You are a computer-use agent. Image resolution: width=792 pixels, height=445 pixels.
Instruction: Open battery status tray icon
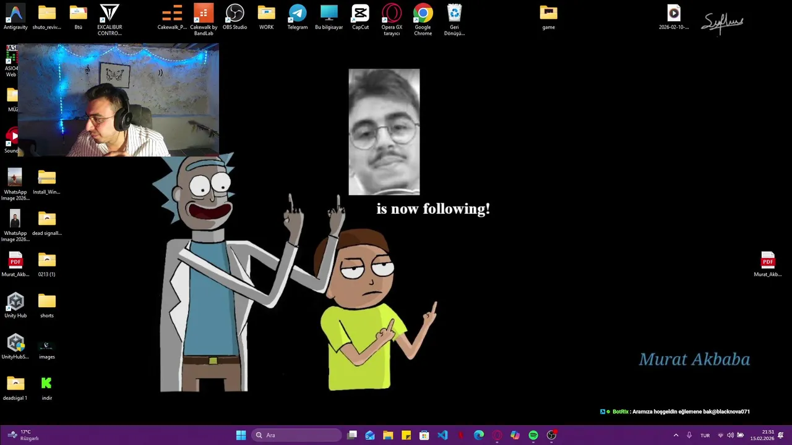coord(740,435)
